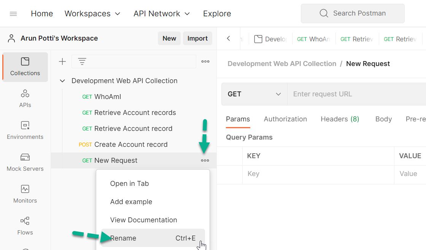Screen dimensions: 426x250
Task: Expand the Workspaces menu
Action: pos(92,13)
